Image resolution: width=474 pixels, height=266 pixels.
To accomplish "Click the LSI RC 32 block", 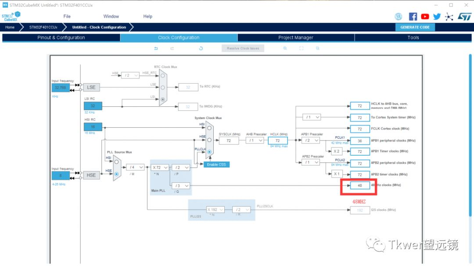I will [93, 106].
